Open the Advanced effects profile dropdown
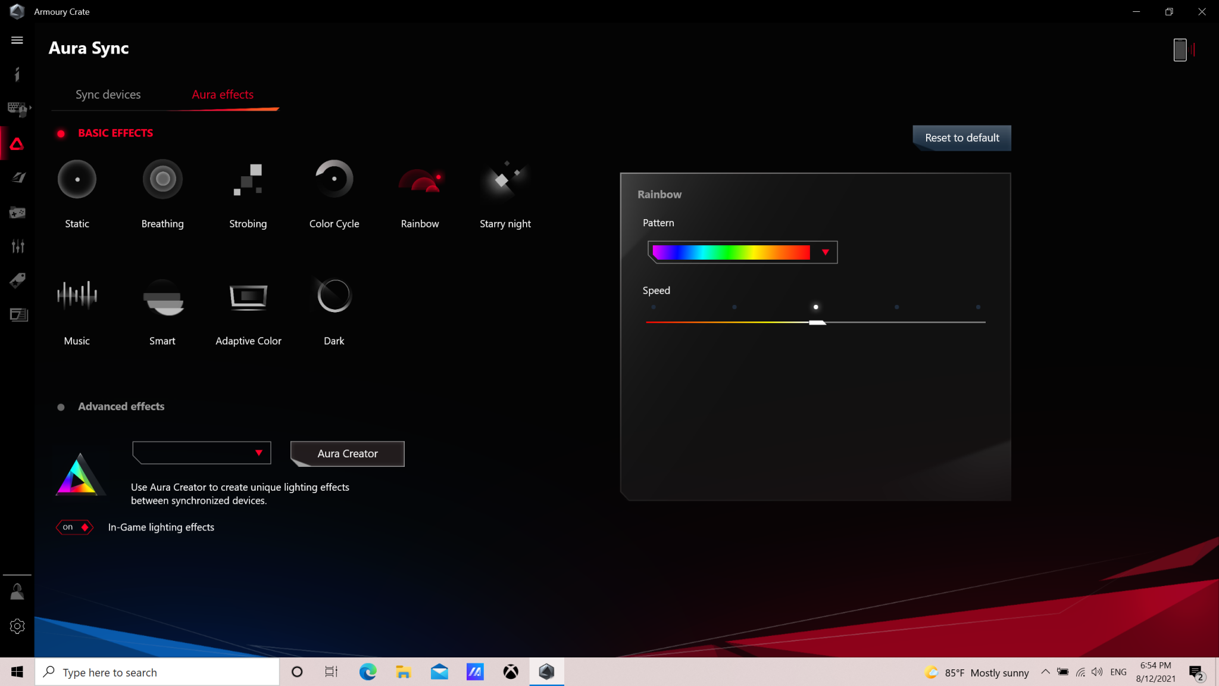This screenshot has height=686, width=1219. click(201, 453)
